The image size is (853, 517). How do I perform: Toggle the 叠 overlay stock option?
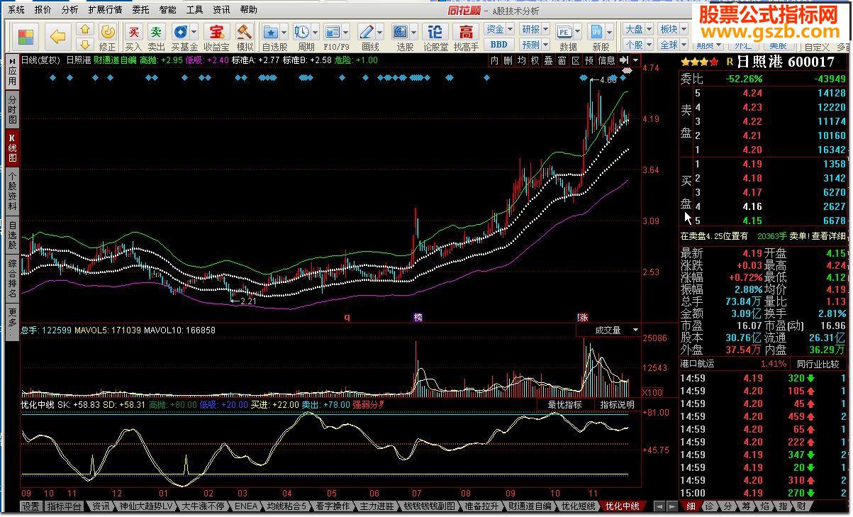(x=548, y=60)
